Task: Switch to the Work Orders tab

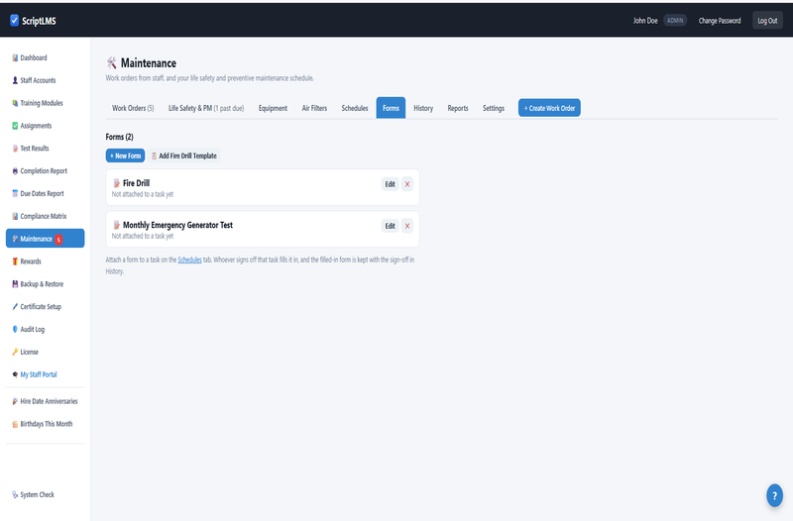Action: (133, 108)
